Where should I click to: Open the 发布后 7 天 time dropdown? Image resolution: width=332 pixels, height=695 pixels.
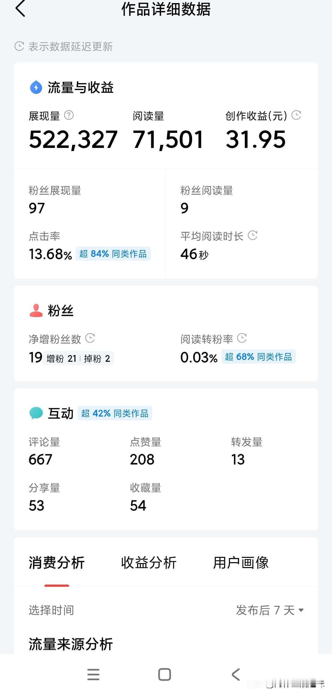pyautogui.click(x=270, y=610)
